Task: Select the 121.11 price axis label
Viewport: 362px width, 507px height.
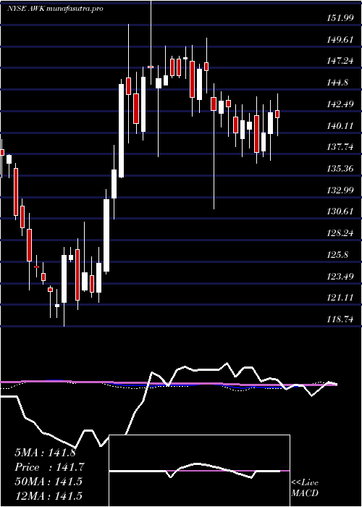Action: click(340, 298)
